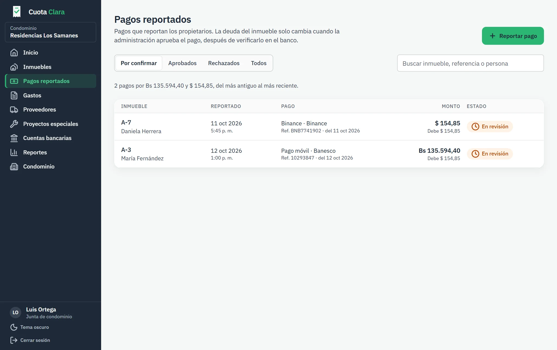
Task: Click amount $ 154,85 in A-7 row
Action: point(447,123)
